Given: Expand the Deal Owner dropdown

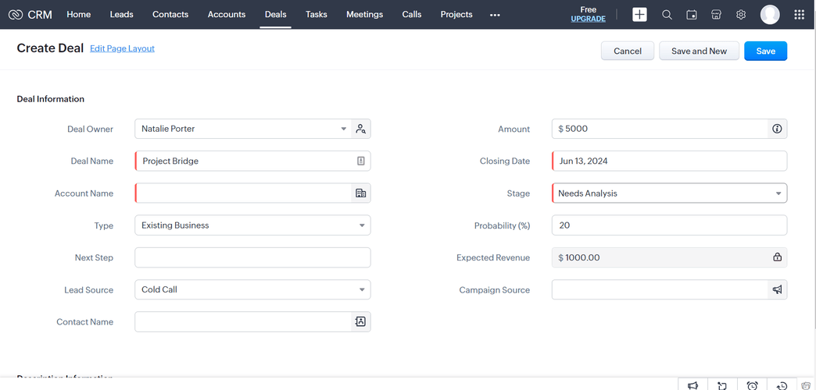Looking at the screenshot, I should pyautogui.click(x=343, y=129).
